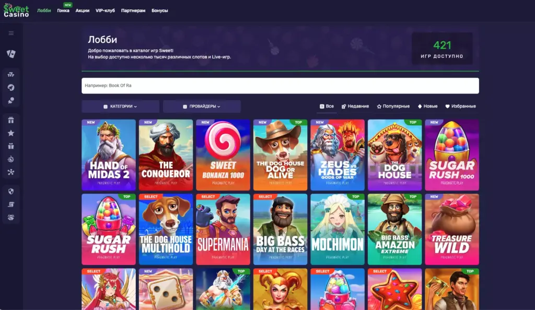
Task: Click the Sweet Casino logo
Action: 16,9
